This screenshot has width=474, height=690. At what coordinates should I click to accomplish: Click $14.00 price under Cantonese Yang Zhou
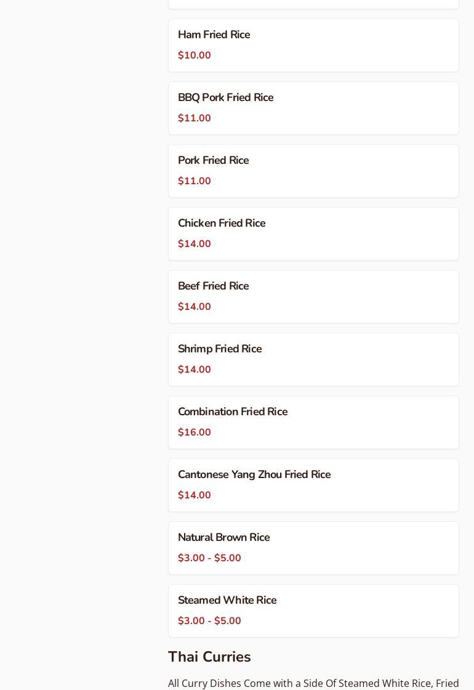tap(195, 495)
